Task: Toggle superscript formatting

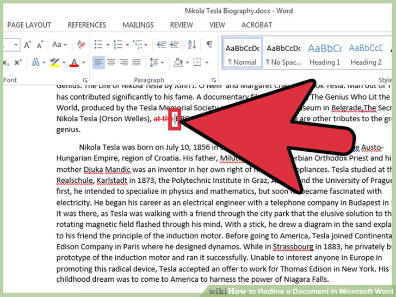Action: [18, 63]
